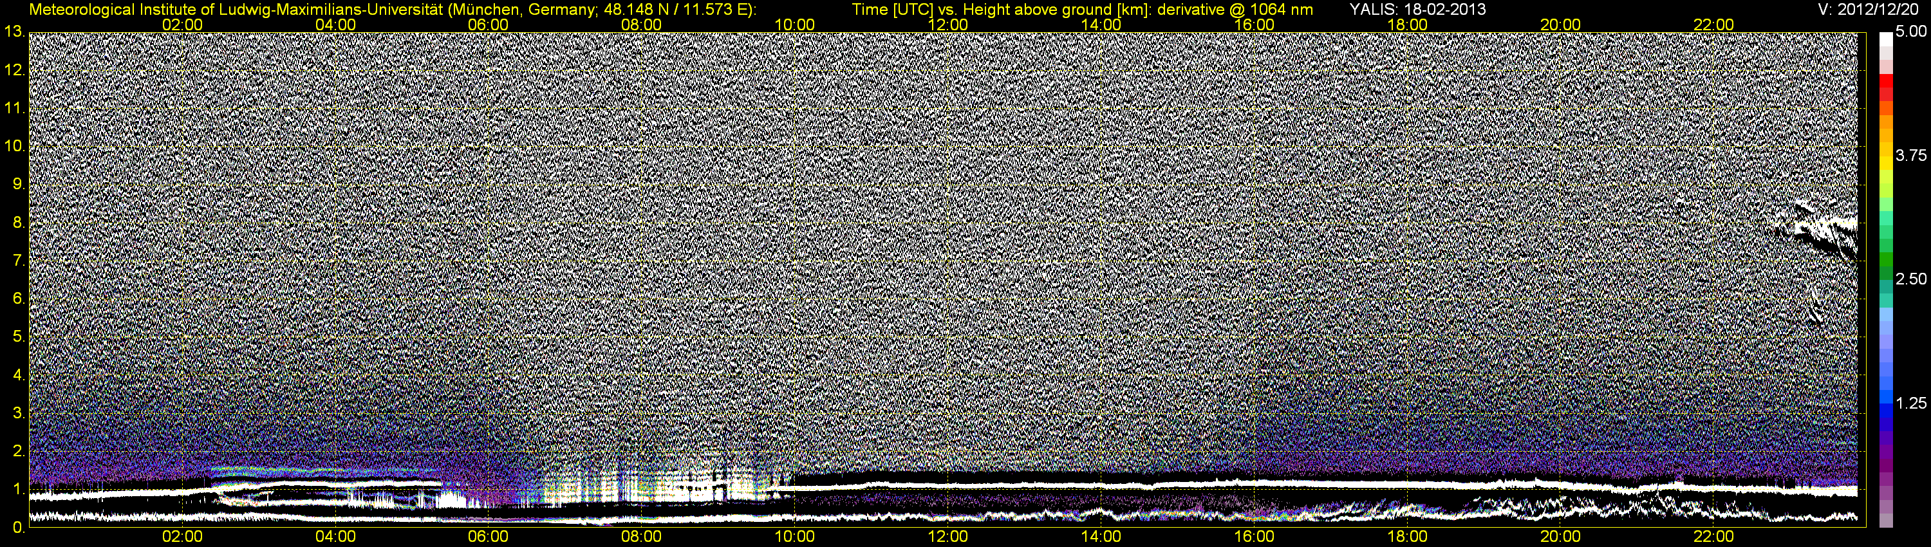Select the 1.25 colorbar value label
Screen dimensions: 1931x547
(x=1911, y=403)
